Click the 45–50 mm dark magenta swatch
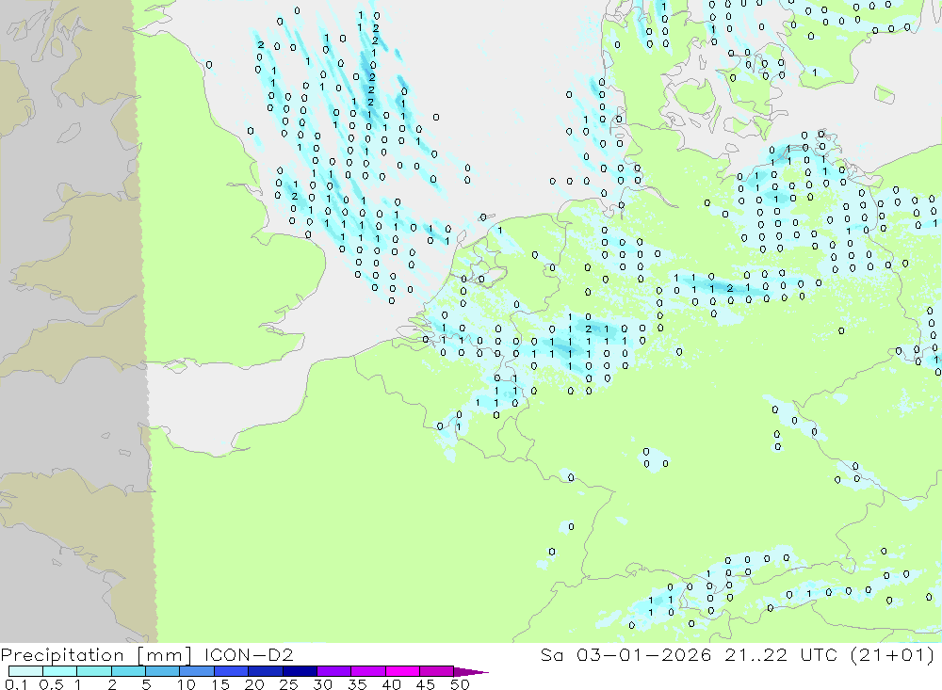This screenshot has height=690, width=942. tap(437, 671)
